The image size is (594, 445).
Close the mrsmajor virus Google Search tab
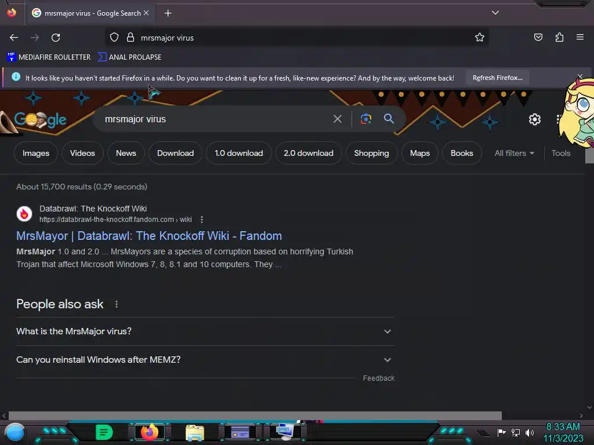pyautogui.click(x=146, y=13)
